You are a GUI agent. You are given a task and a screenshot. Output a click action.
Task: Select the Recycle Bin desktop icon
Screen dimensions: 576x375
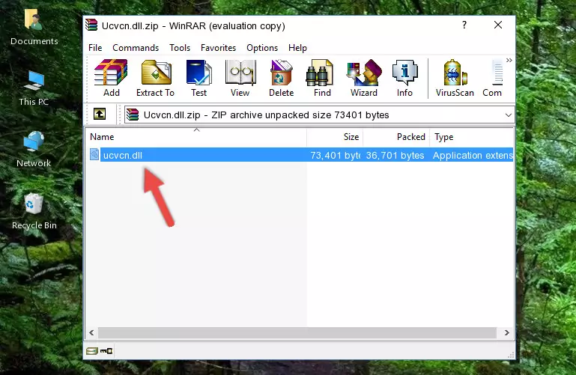34,212
